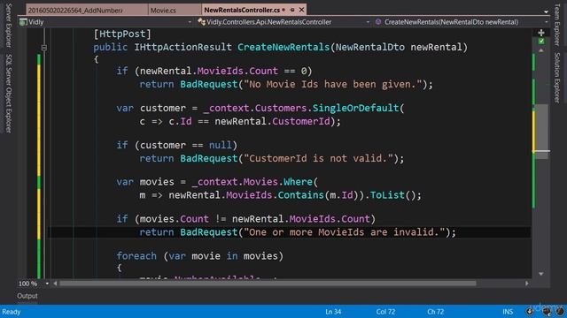Open the document tab overflow list

[x=546, y=11]
